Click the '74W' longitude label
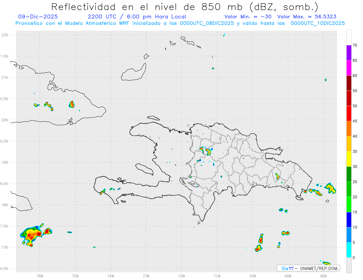Viewport: 363px width, 280px height. [111, 276]
